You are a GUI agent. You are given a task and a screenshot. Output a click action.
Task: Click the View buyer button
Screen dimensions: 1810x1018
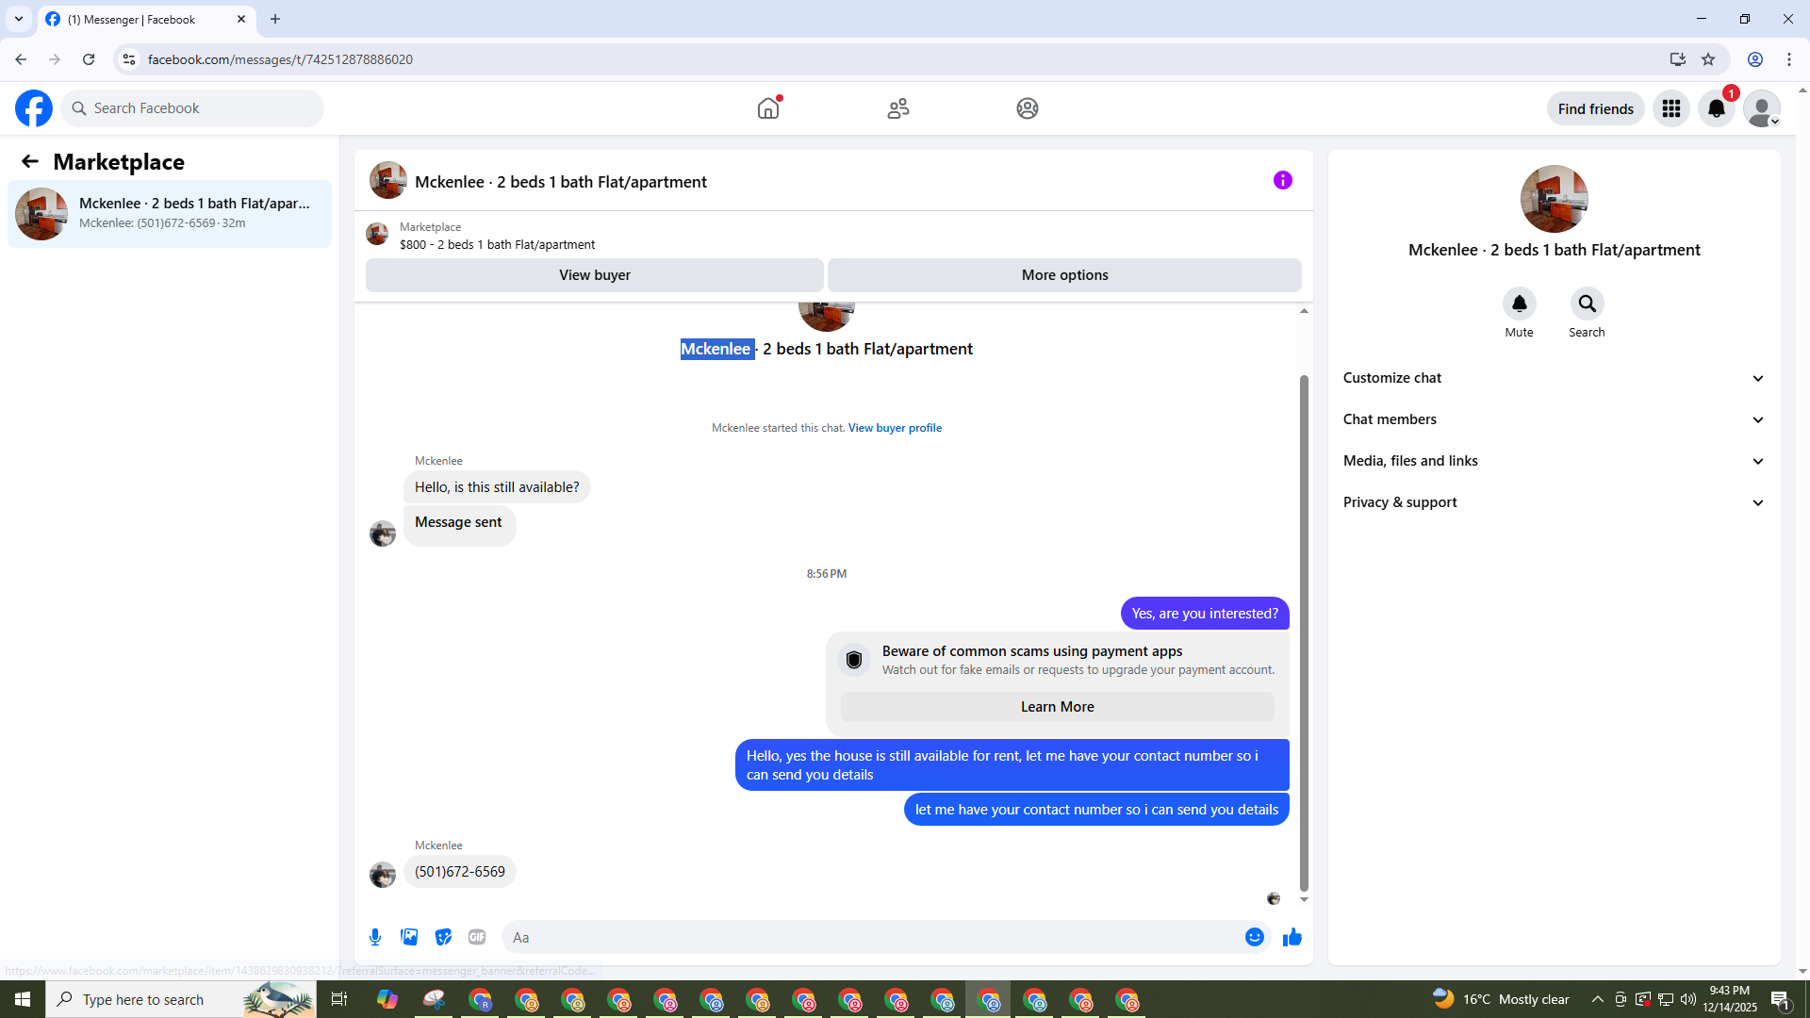point(594,275)
